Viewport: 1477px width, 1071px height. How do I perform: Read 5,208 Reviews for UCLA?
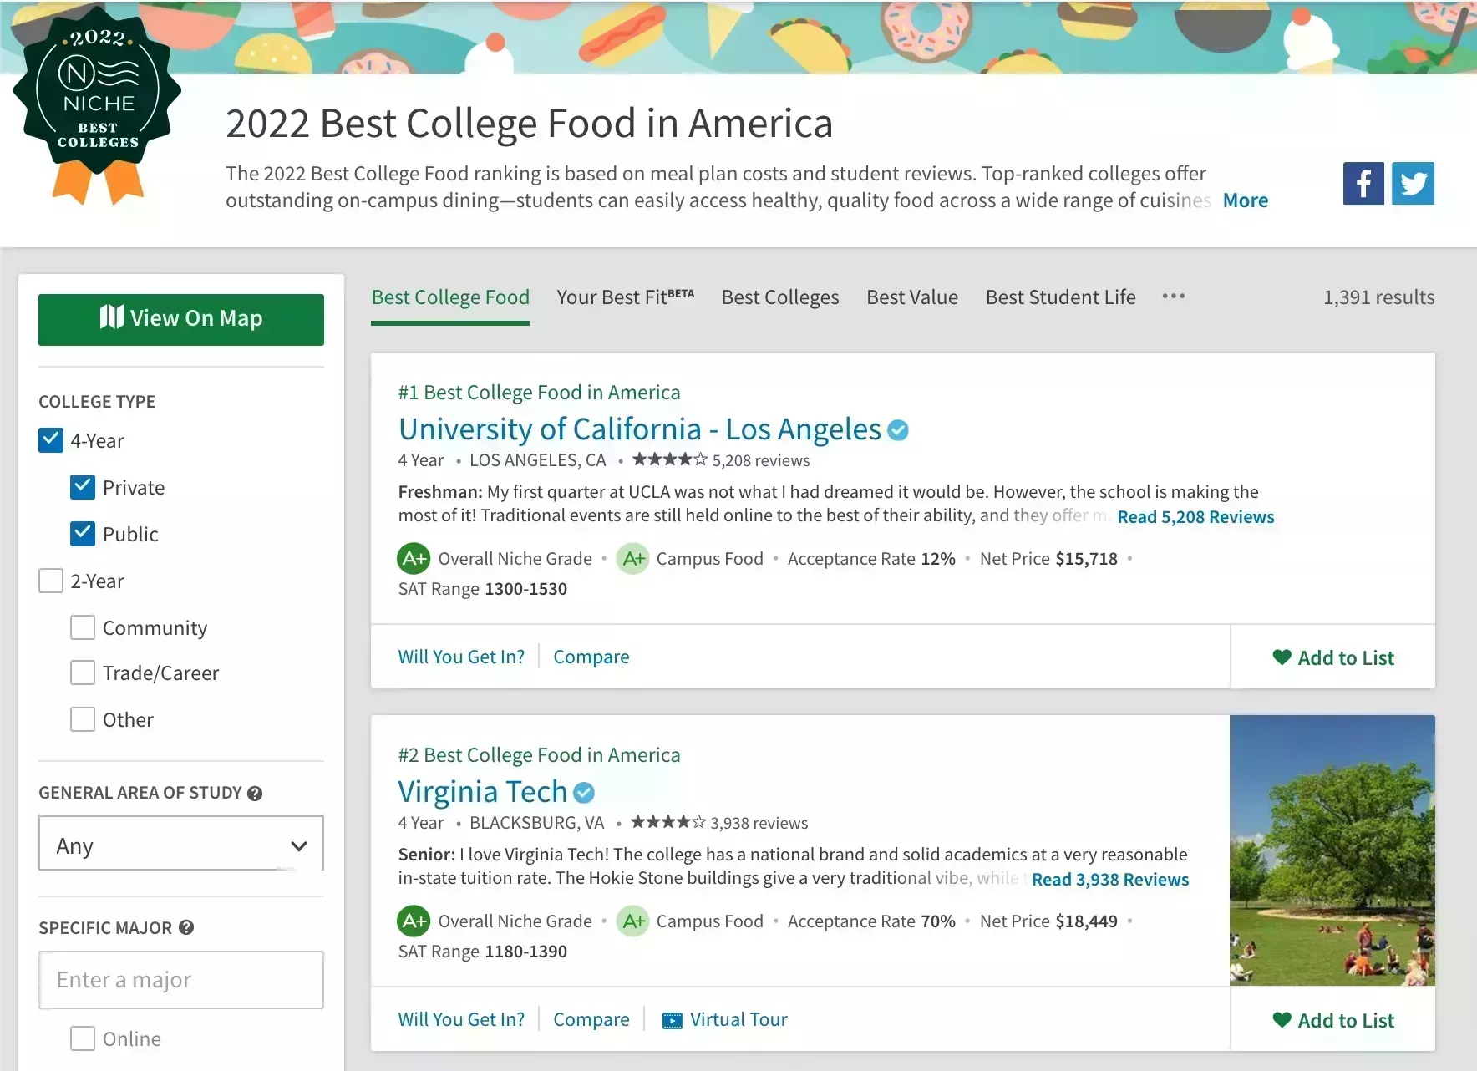[1195, 517]
